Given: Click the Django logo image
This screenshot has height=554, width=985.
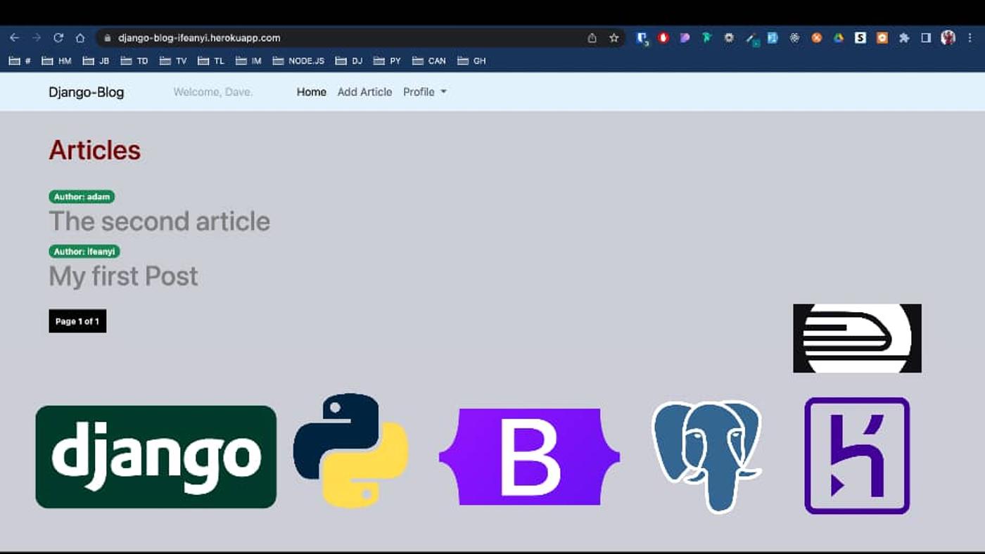Looking at the screenshot, I should (155, 457).
